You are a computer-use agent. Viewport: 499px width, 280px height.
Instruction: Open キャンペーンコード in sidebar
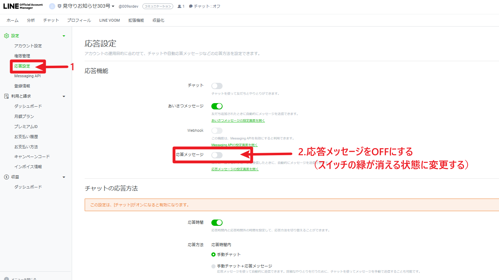click(x=32, y=157)
